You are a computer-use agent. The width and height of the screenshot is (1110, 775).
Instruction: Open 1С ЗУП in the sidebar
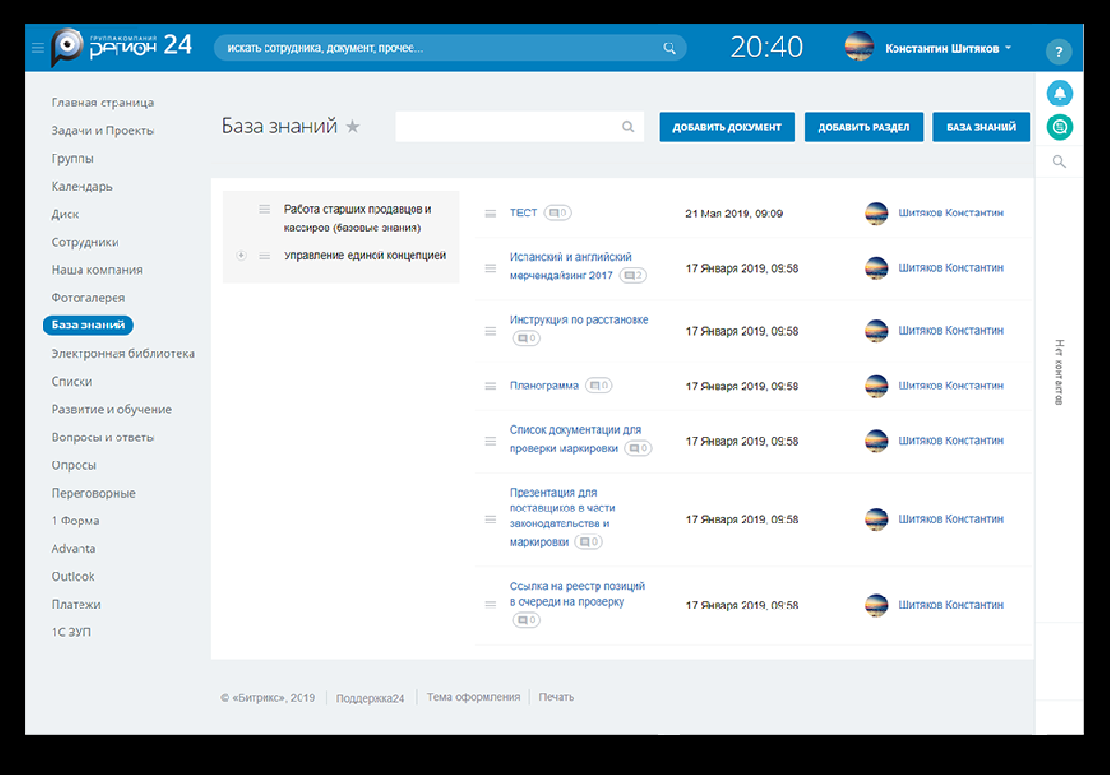click(71, 632)
